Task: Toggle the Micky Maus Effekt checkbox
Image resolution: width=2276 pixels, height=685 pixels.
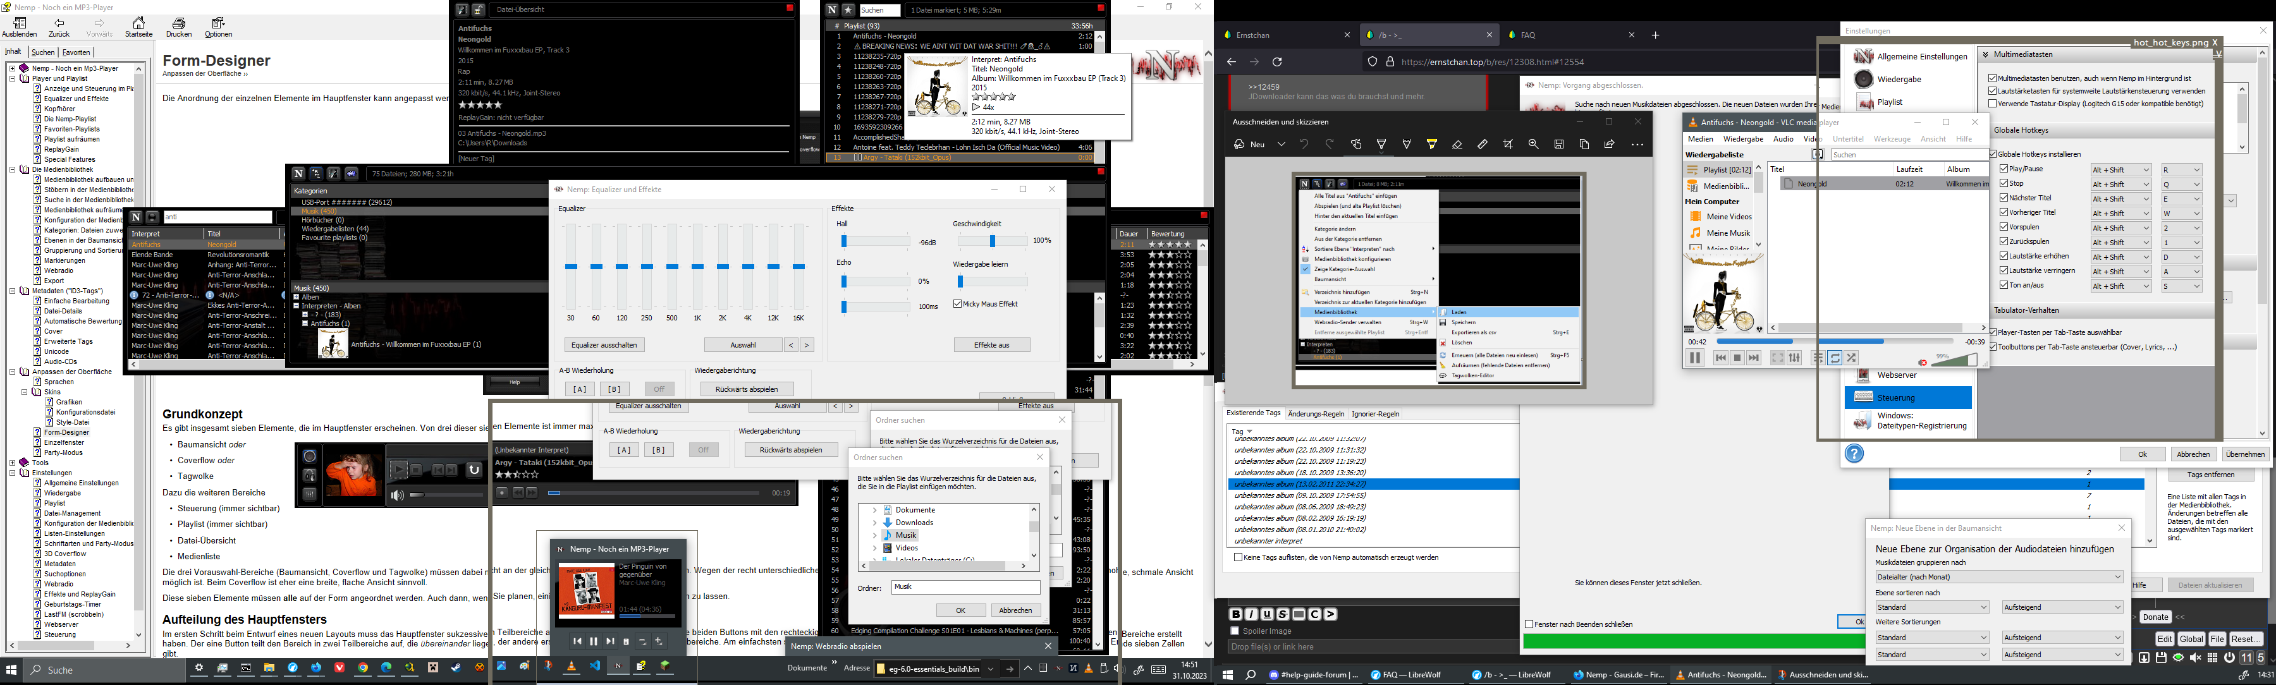Action: click(x=958, y=304)
